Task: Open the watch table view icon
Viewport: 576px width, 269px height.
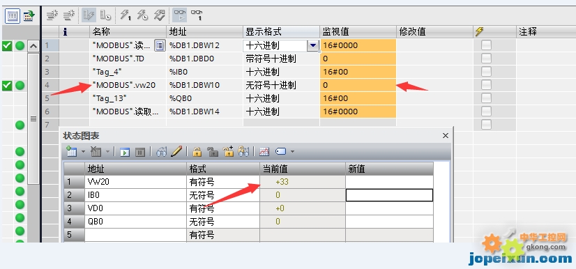Action: click(x=13, y=16)
